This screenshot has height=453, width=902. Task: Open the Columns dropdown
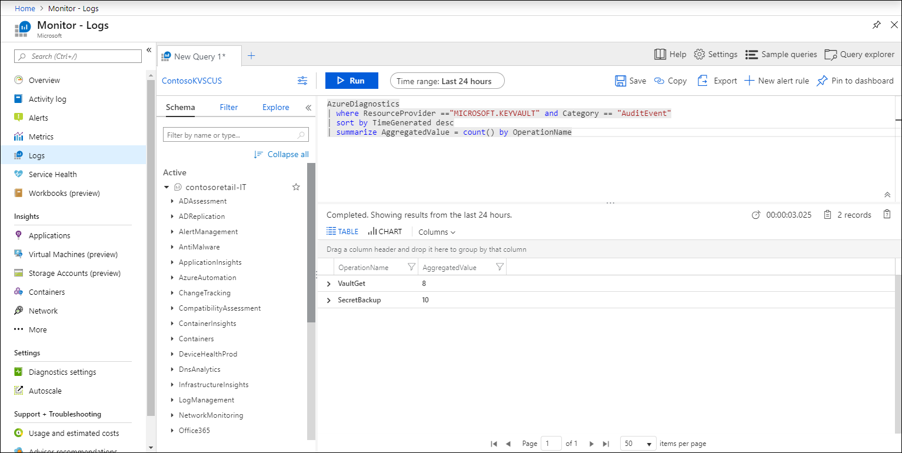pyautogui.click(x=437, y=232)
